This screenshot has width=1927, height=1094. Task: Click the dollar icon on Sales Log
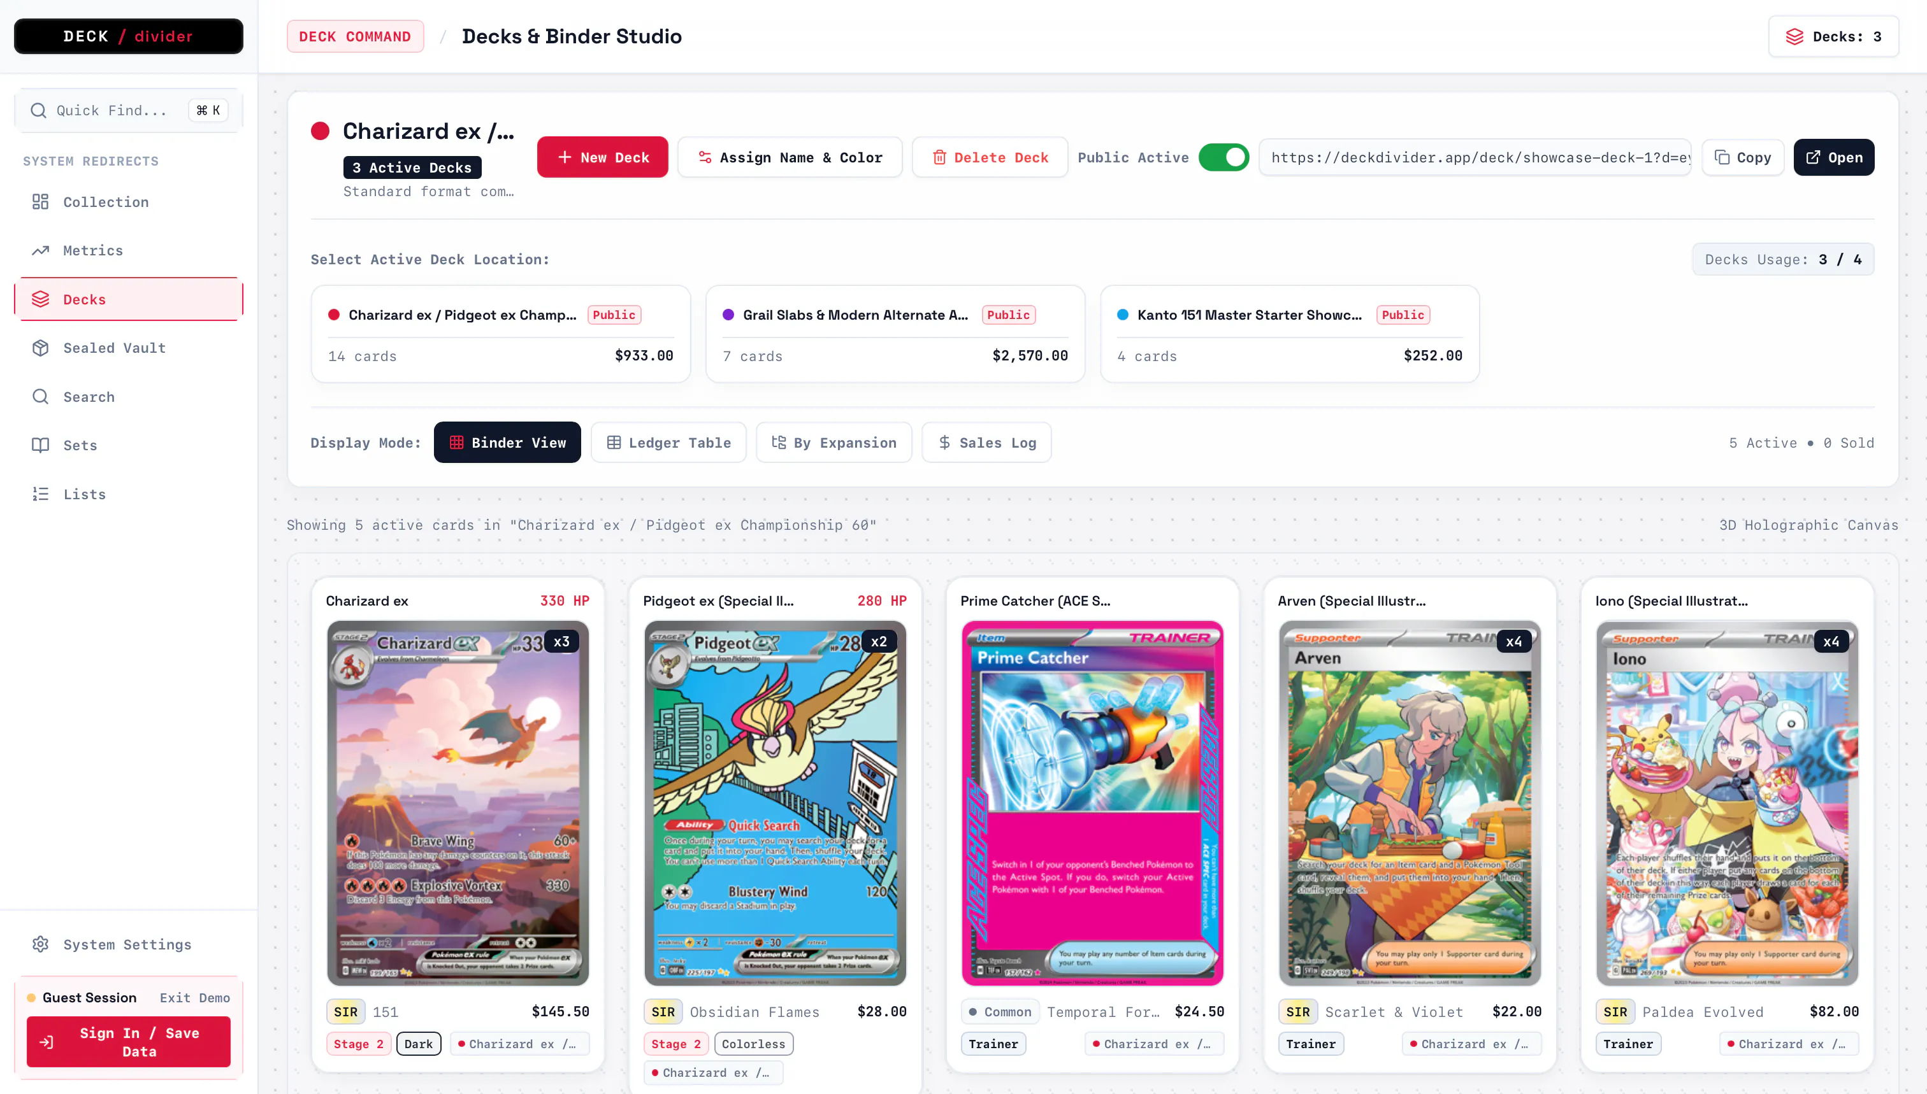(944, 443)
